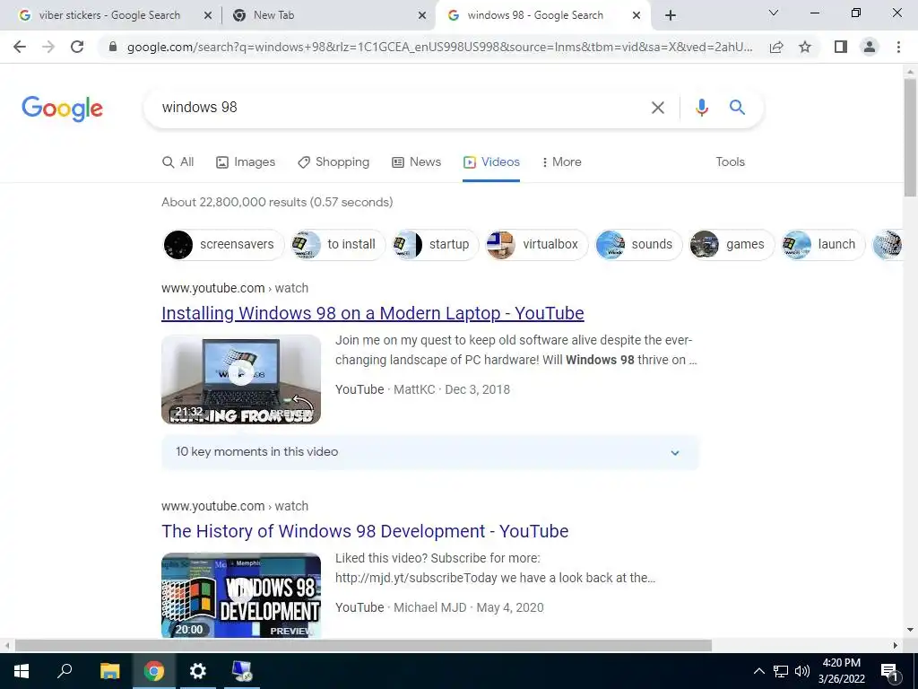Open The History of Windows 98 Development link
This screenshot has height=689, width=918.
[365, 531]
